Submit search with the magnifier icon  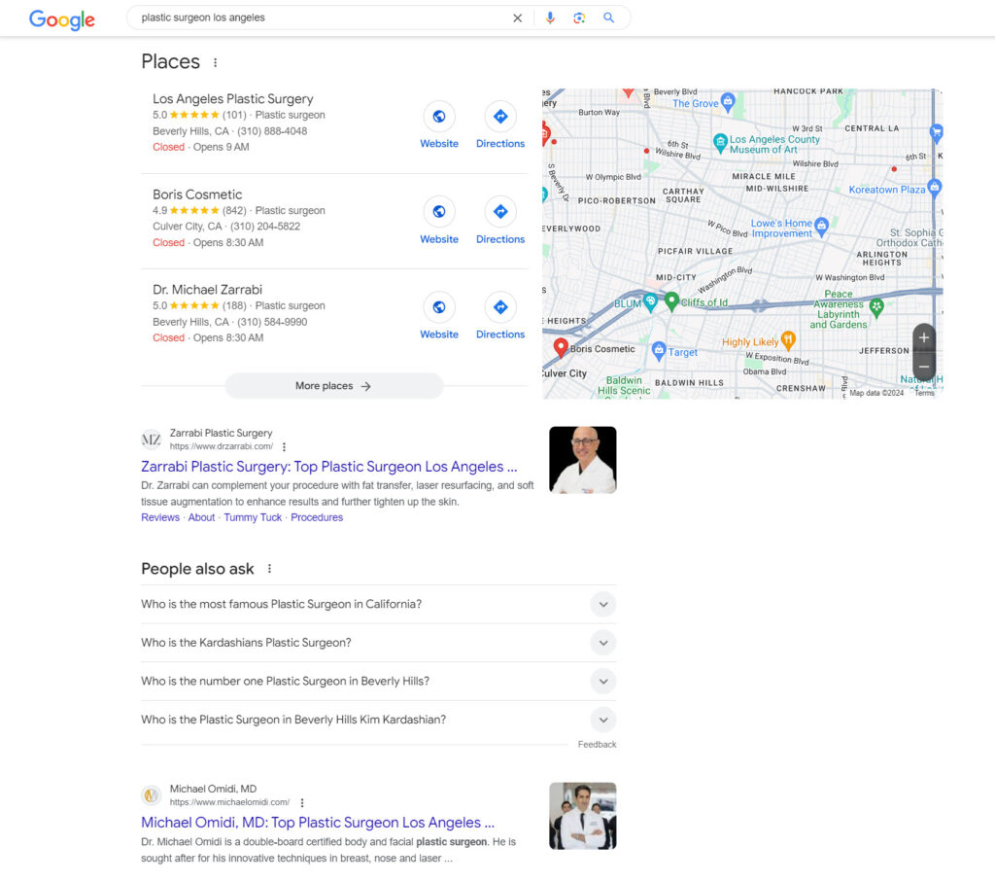[x=608, y=18]
